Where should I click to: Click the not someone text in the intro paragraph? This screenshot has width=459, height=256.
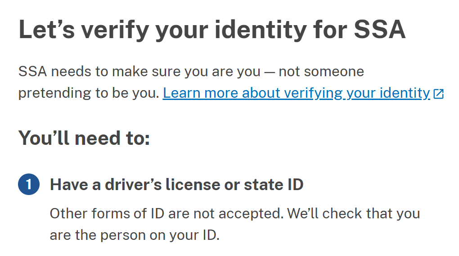[x=321, y=71]
